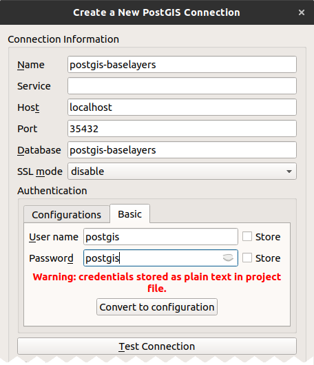314x365 pixels.
Task: Open the SSL mode dropdown showing disable
Action: (x=182, y=171)
